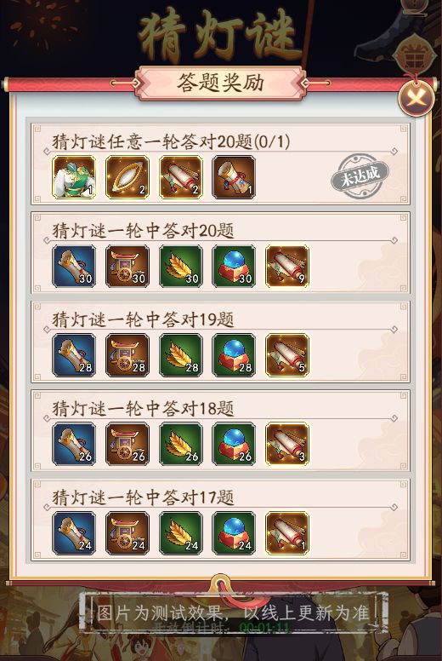Select the red scroll reward in the 答对17题 row
Image resolution: width=442 pixels, height=661 pixels.
click(x=287, y=533)
